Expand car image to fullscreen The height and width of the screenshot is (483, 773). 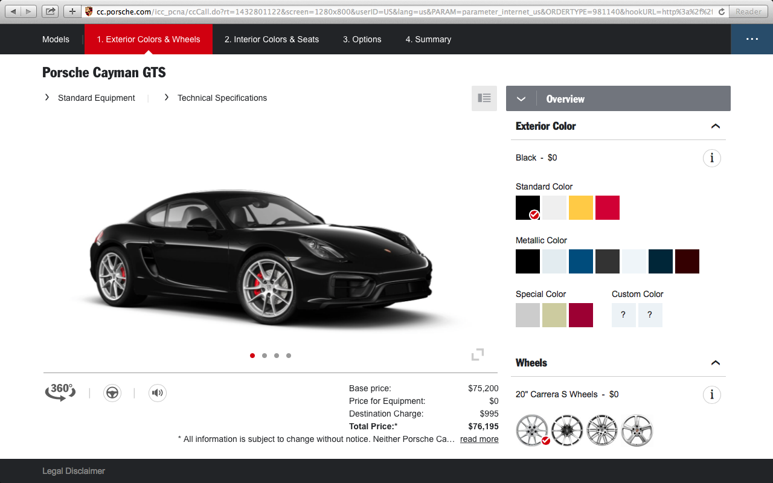478,355
